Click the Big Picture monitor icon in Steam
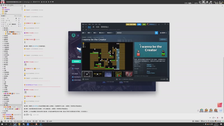224x126 pixels. [x=159, y=24]
